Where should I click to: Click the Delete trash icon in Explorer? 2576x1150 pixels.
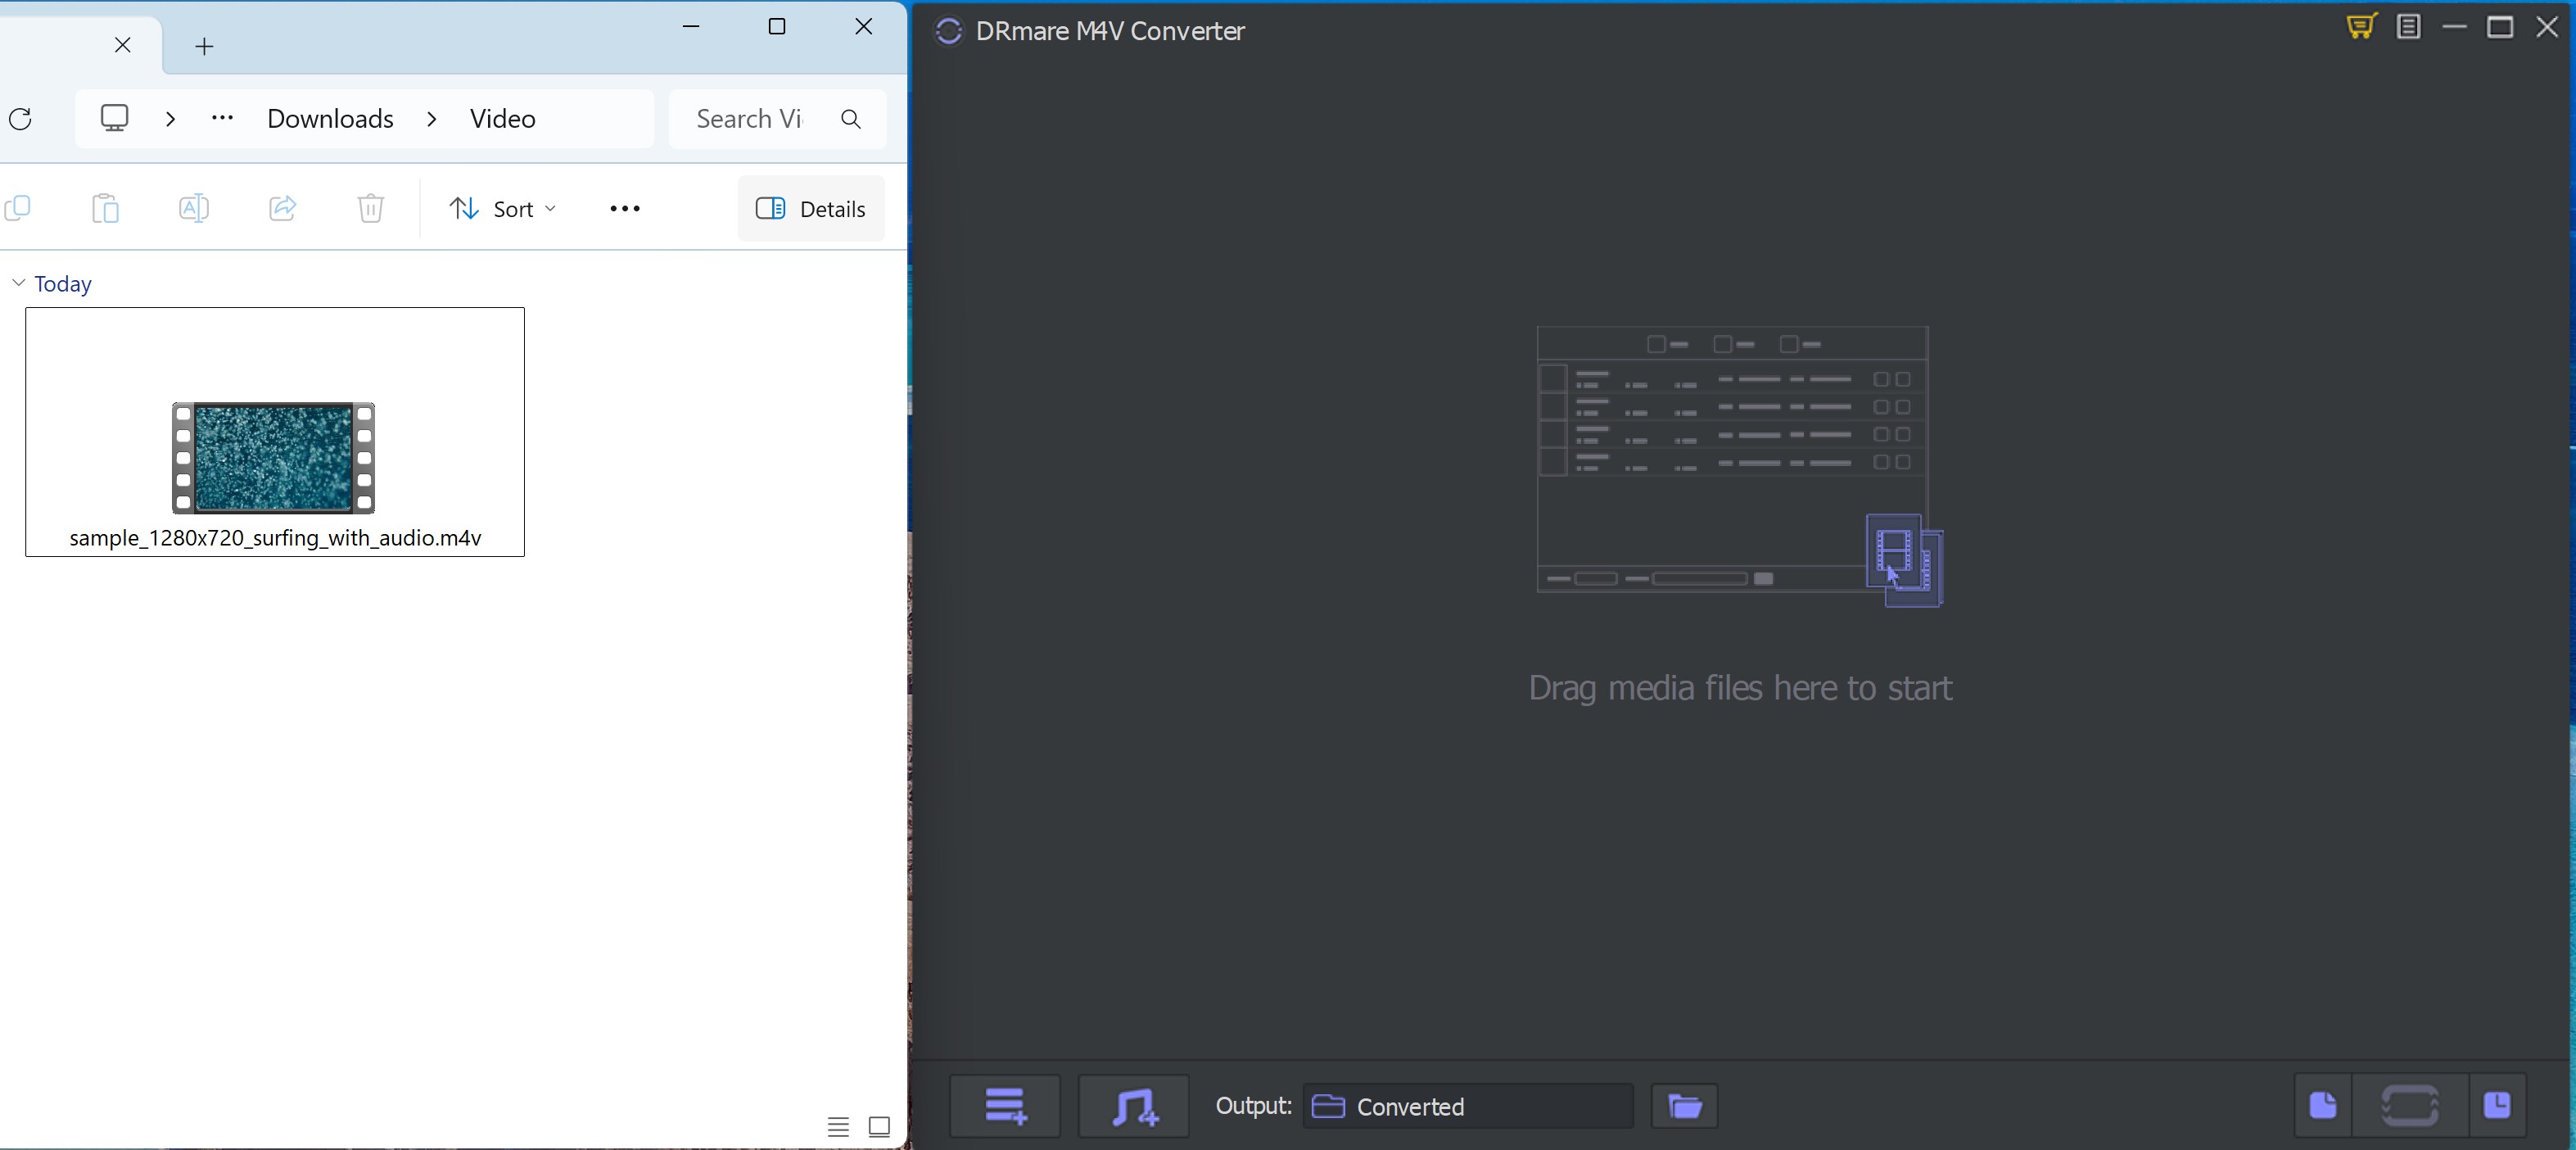[x=371, y=208]
